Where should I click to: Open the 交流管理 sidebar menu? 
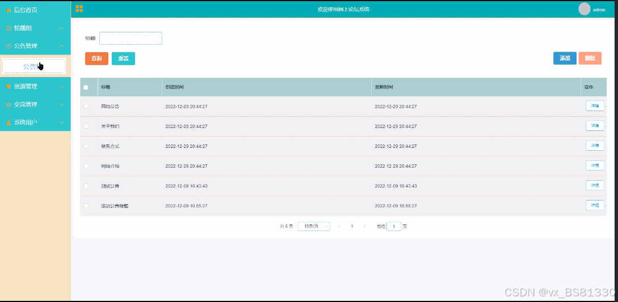36,105
